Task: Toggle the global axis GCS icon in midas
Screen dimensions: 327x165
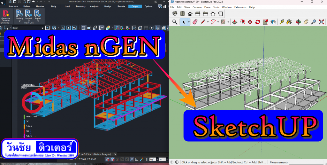Action: coord(117,28)
